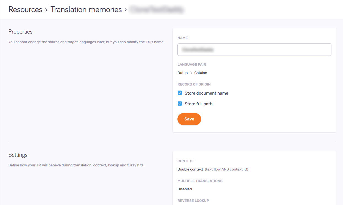
Task: Click the Record of Origin label
Action: click(194, 84)
